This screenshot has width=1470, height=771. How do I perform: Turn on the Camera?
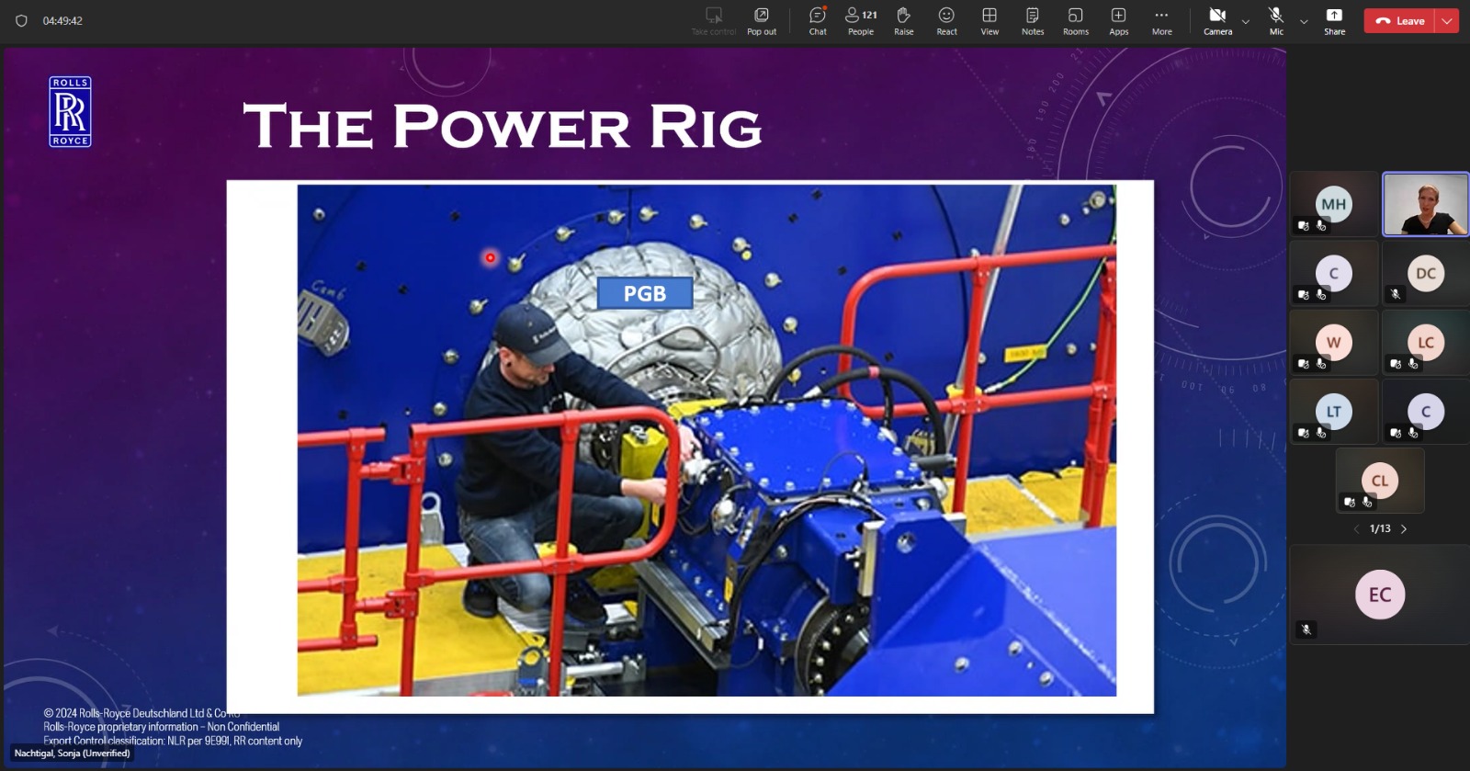pyautogui.click(x=1218, y=20)
